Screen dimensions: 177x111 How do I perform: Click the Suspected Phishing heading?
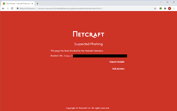[x=88, y=44]
